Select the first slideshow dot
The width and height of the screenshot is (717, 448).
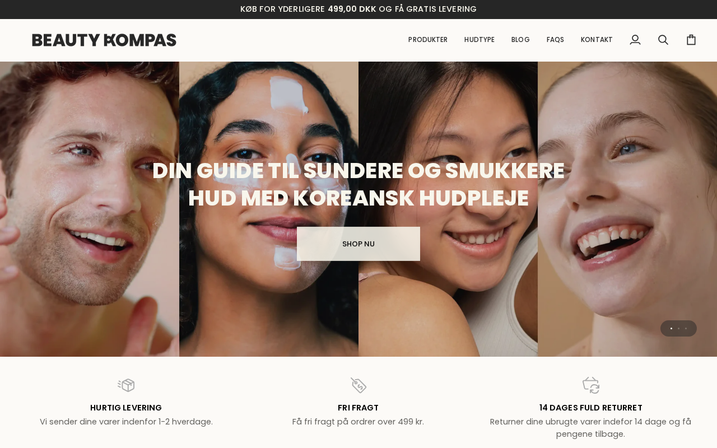671,329
